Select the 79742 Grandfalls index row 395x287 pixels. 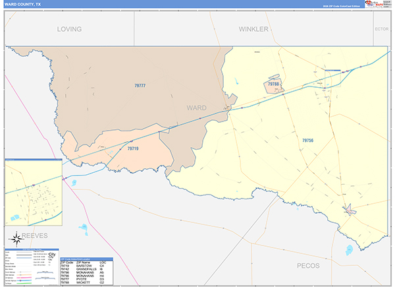86,269
